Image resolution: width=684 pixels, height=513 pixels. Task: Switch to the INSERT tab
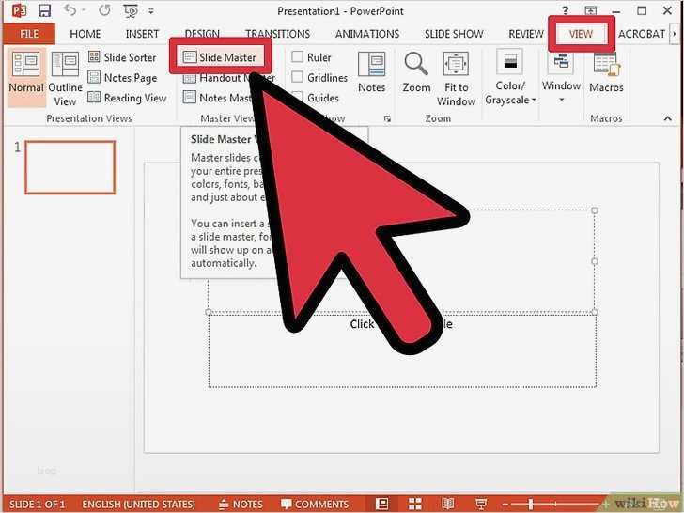tap(142, 34)
